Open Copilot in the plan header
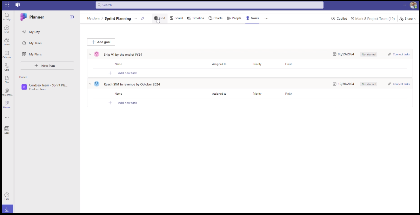 339,19
